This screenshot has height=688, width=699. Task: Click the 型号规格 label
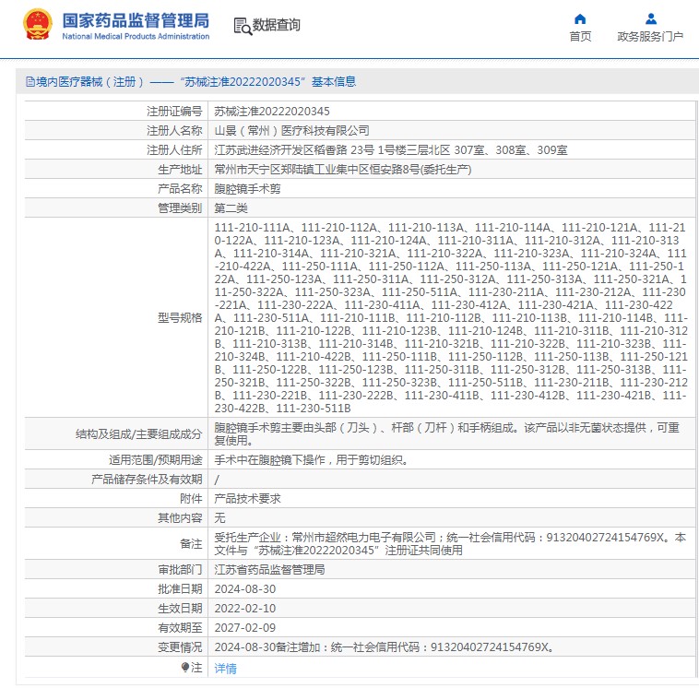180,318
